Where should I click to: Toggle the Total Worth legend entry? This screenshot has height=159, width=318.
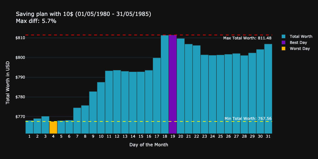point(301,37)
